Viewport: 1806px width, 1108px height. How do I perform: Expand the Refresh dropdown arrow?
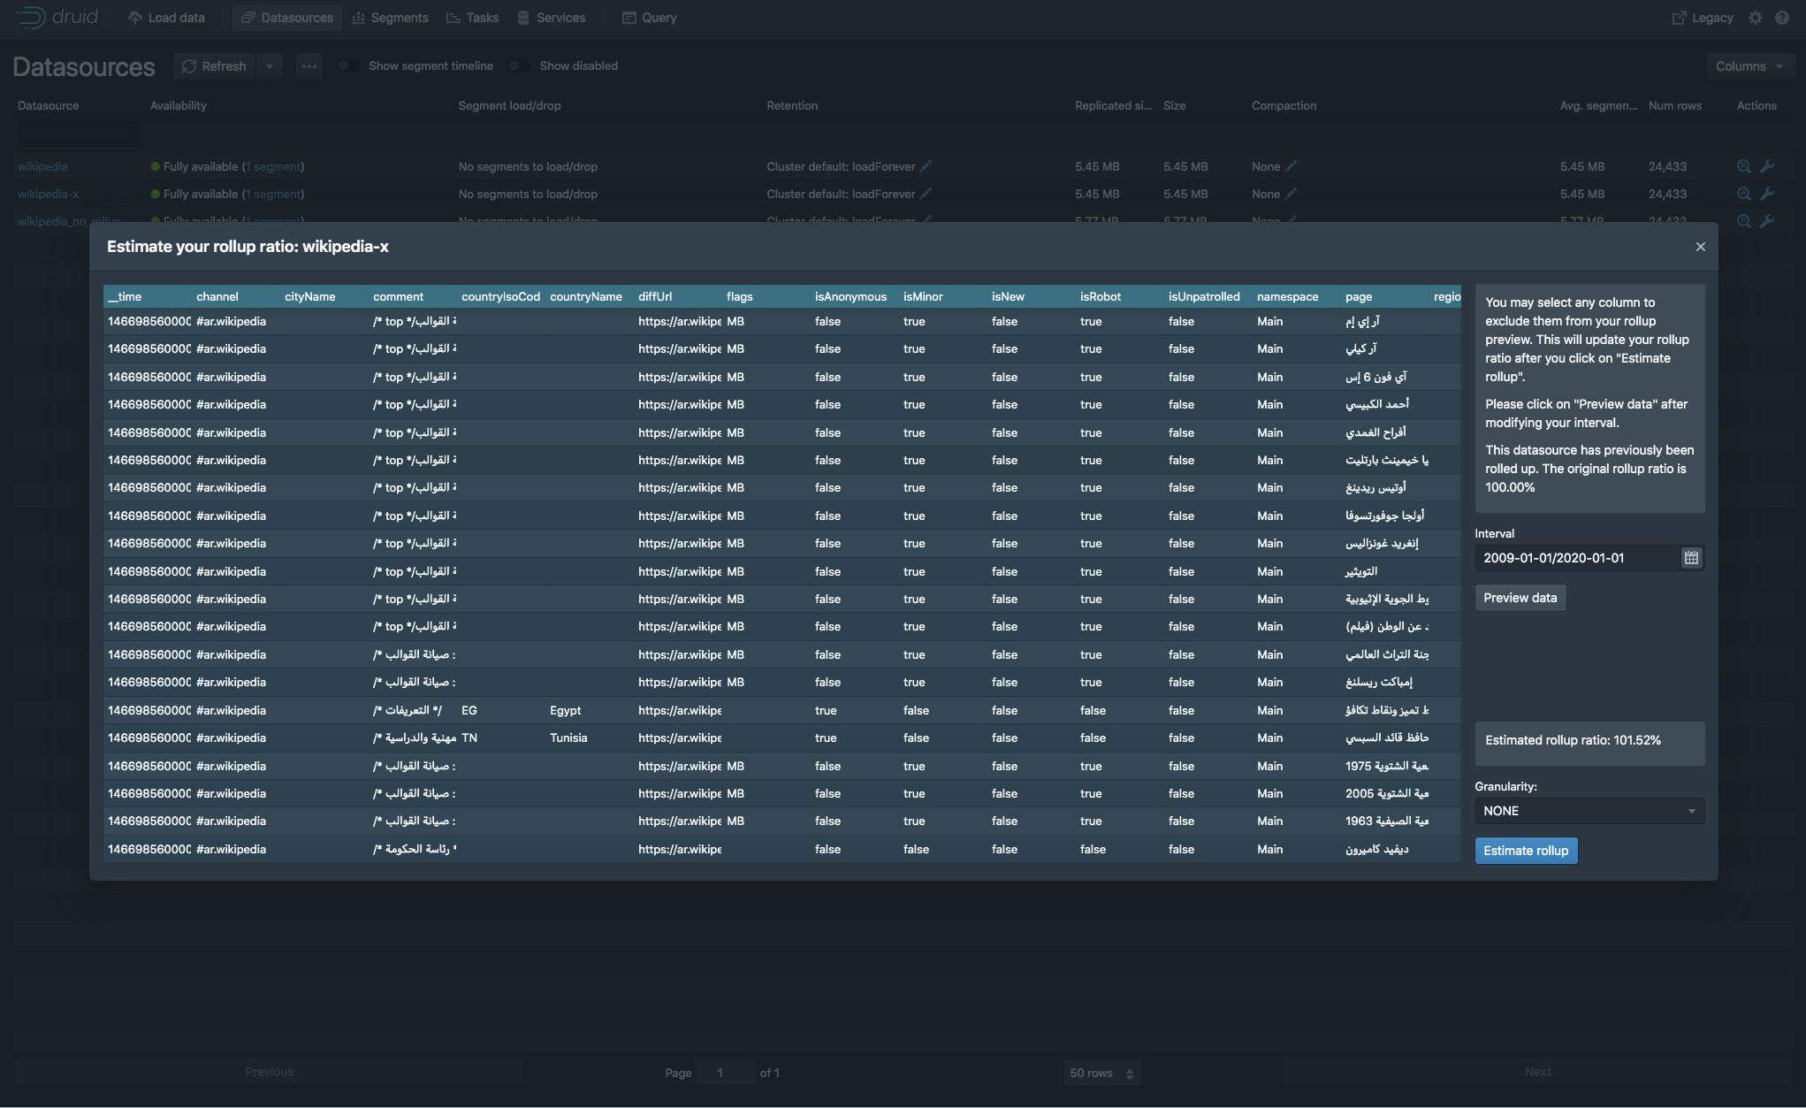pos(270,66)
